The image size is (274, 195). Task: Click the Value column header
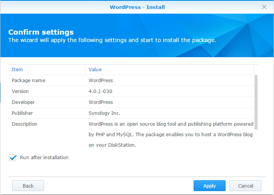[x=169, y=70]
